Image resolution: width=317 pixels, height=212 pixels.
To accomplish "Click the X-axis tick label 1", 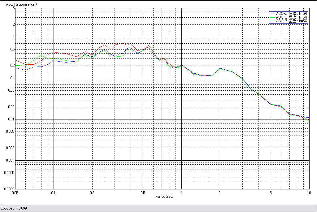I will (181, 193).
